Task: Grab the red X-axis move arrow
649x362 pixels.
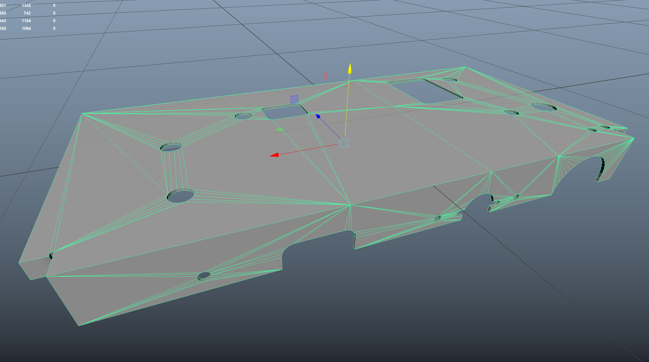Action: [x=274, y=155]
